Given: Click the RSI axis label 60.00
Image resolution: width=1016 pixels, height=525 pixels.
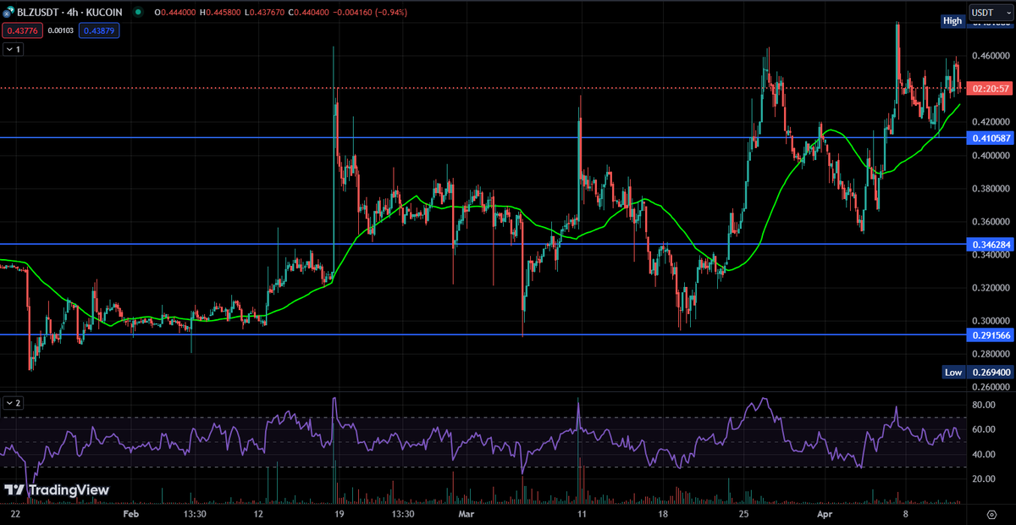Looking at the screenshot, I should tap(982, 430).
